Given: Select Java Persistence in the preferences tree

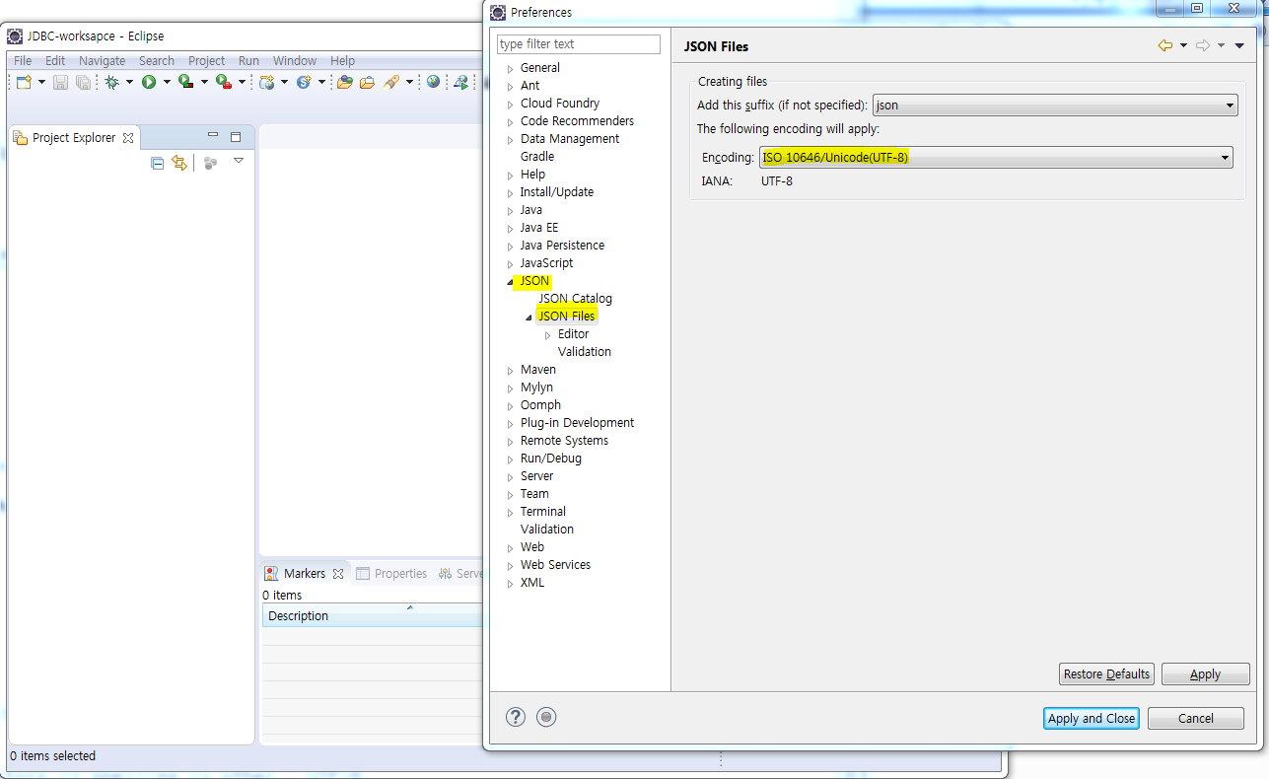Looking at the screenshot, I should [562, 246].
